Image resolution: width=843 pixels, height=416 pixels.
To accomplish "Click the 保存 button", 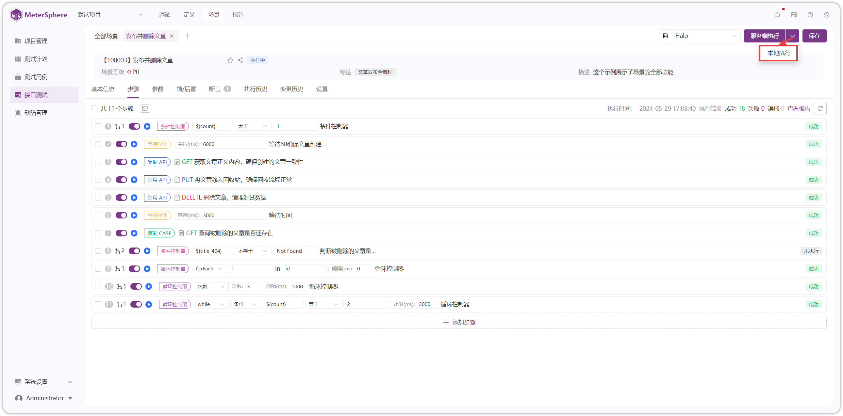I will click(814, 36).
